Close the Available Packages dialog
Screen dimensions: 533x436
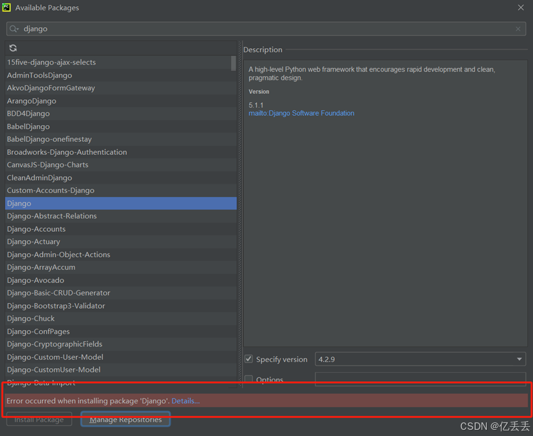(521, 7)
